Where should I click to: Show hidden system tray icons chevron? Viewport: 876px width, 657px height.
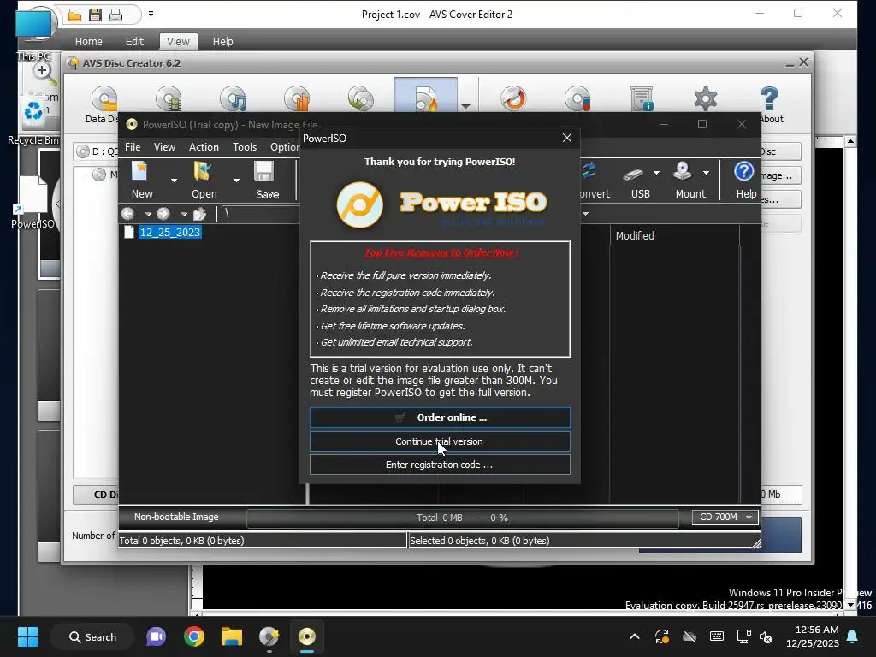point(635,636)
